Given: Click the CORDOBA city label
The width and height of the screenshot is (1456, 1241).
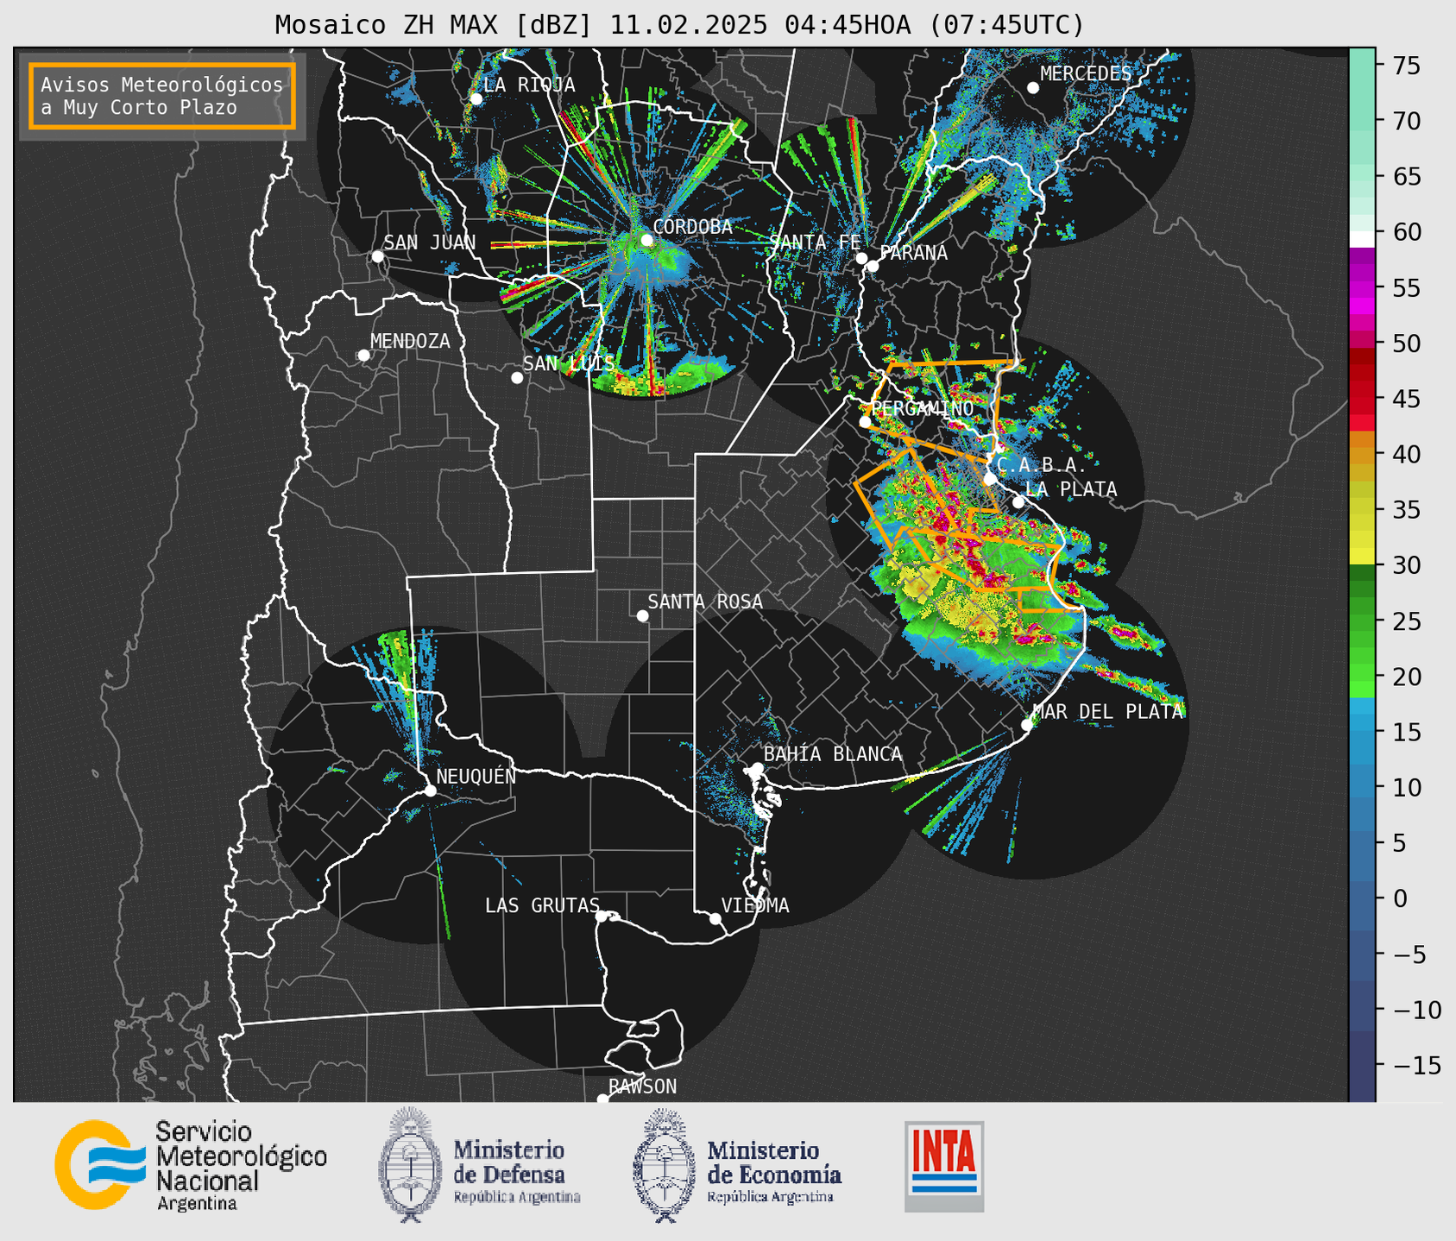Looking at the screenshot, I should point(692,227).
